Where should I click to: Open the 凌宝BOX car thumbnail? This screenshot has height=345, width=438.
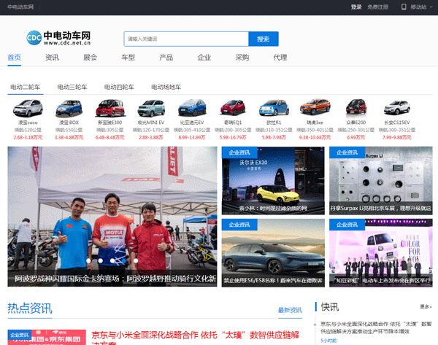point(69,108)
